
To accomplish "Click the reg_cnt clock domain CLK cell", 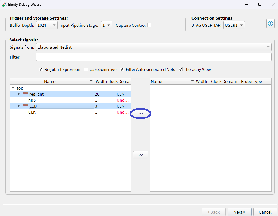I will [x=121, y=94].
